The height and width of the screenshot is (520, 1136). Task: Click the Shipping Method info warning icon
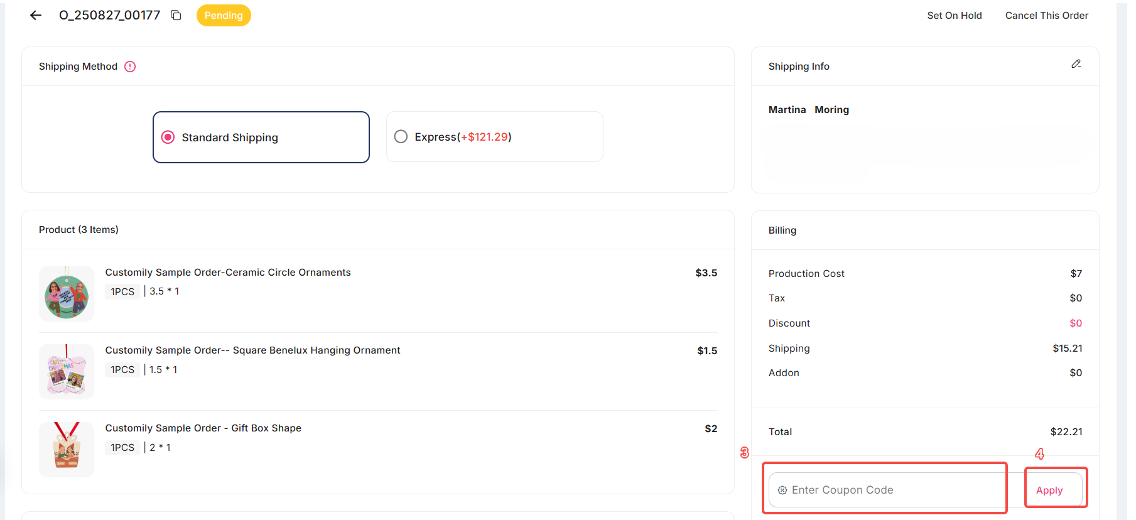click(130, 67)
